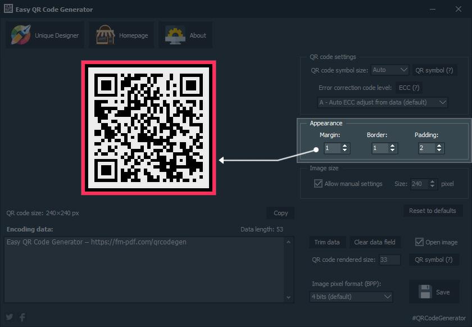Toggle Allow manual settings checkbox
Viewport: 472px width, 327px height.
coord(318,183)
